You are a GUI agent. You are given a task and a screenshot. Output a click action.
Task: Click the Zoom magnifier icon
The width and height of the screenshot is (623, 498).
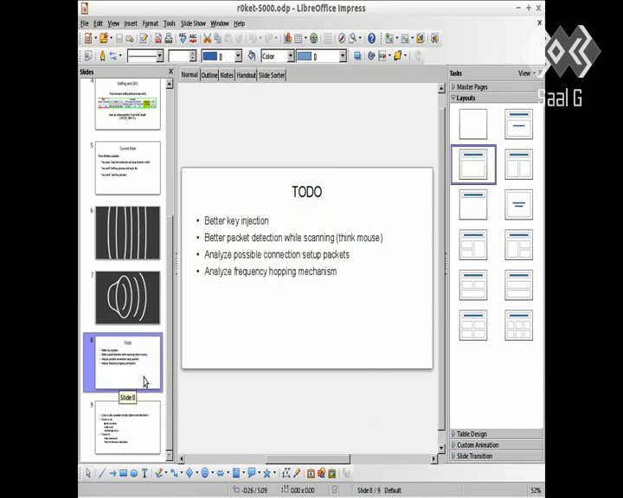[352, 38]
